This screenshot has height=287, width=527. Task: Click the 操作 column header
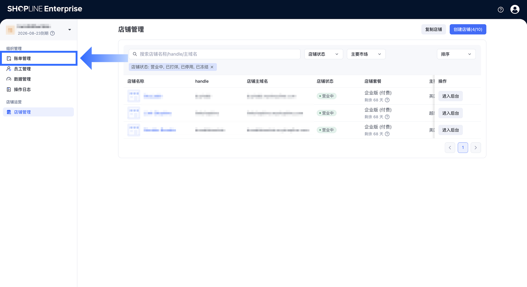click(442, 81)
